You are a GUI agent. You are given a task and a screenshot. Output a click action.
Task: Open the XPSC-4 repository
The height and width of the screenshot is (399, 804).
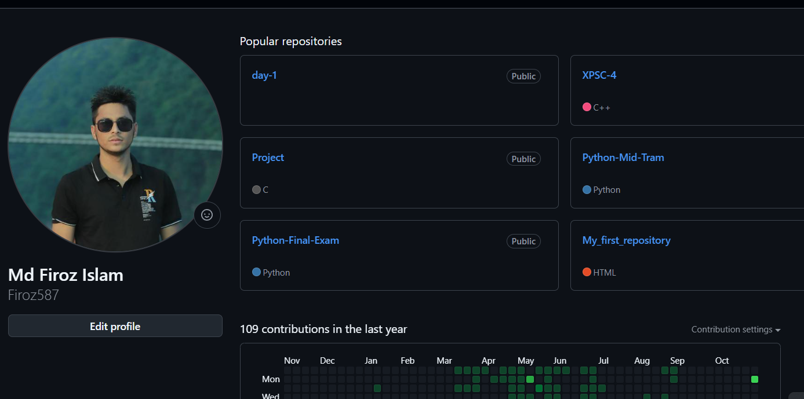tap(599, 75)
